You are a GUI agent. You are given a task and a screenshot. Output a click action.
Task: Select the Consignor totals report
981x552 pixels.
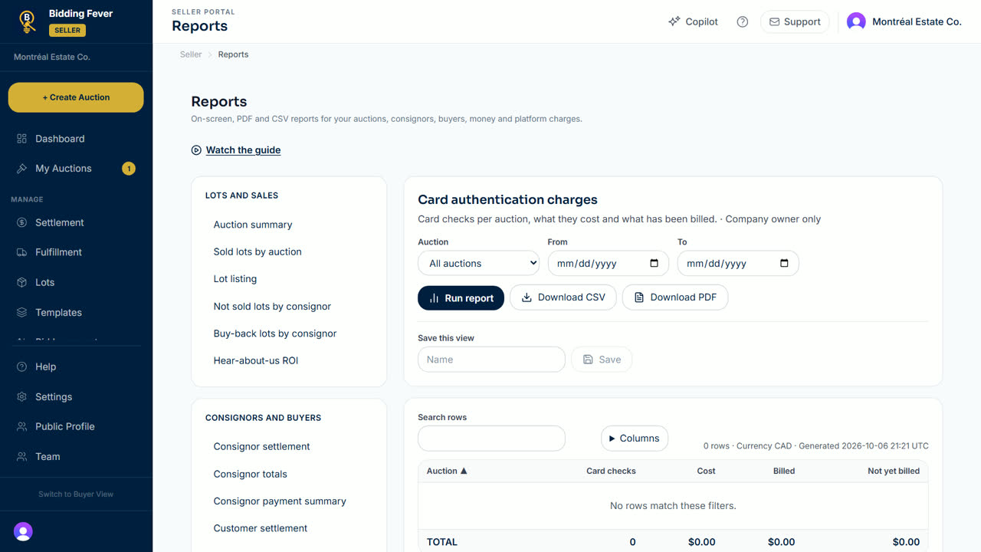click(x=251, y=474)
